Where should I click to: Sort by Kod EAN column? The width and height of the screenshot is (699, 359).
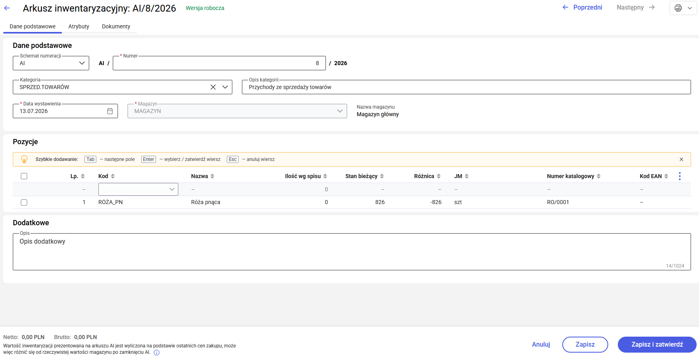(x=666, y=176)
